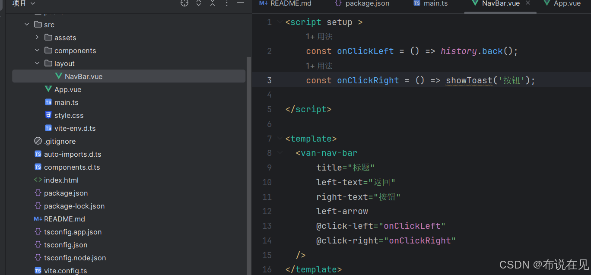Screen dimensions: 591x275
Task: Fold the van-nav-bar tag at line 8
Action: coord(280,153)
